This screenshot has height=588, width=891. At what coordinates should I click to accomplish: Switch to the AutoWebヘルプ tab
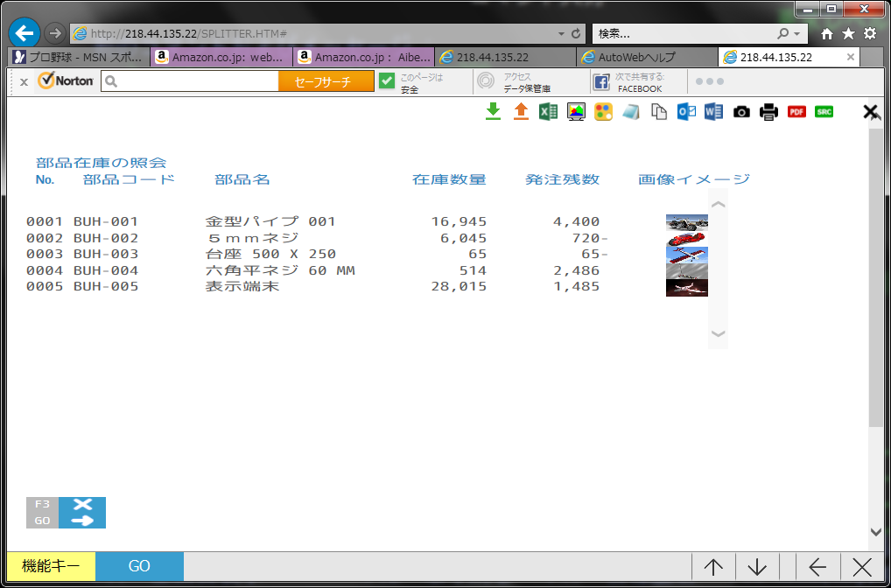click(647, 57)
